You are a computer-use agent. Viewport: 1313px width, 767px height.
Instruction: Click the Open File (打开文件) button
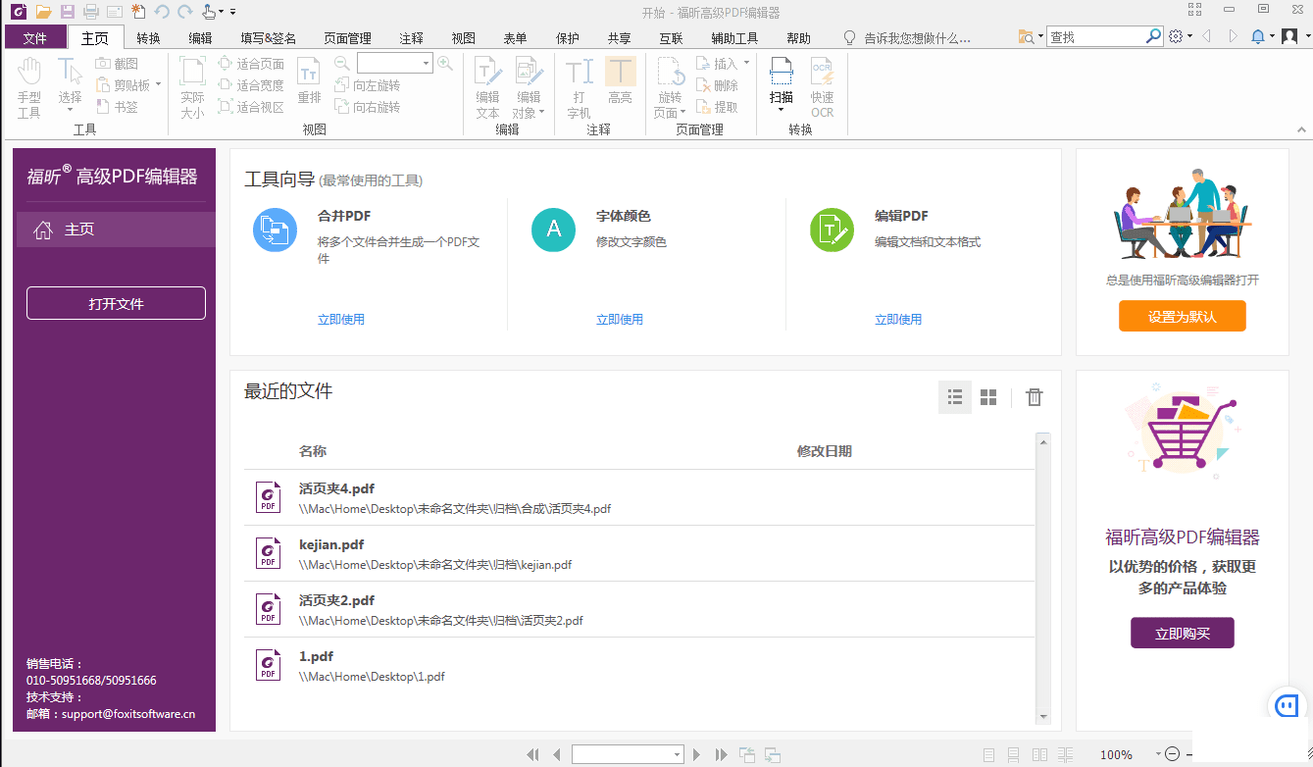click(x=116, y=303)
